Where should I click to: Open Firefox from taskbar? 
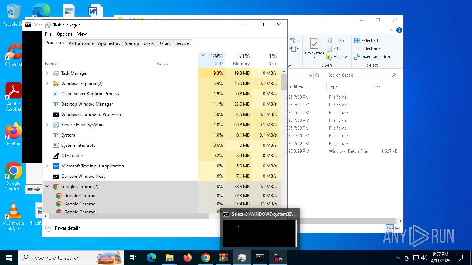[x=188, y=258]
